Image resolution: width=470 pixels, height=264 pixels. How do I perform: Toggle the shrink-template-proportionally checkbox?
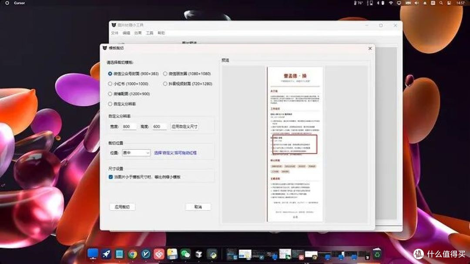pyautogui.click(x=111, y=177)
